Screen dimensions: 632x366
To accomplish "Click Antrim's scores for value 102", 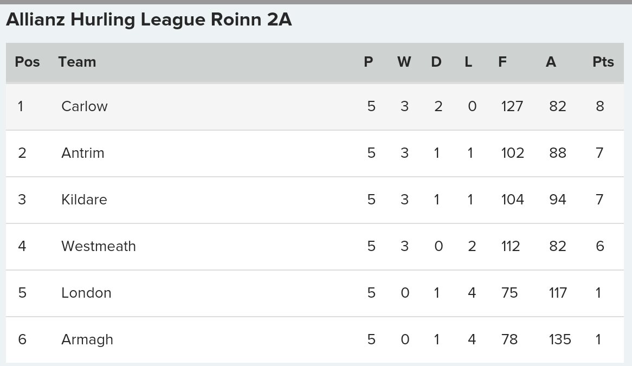I will [x=512, y=153].
